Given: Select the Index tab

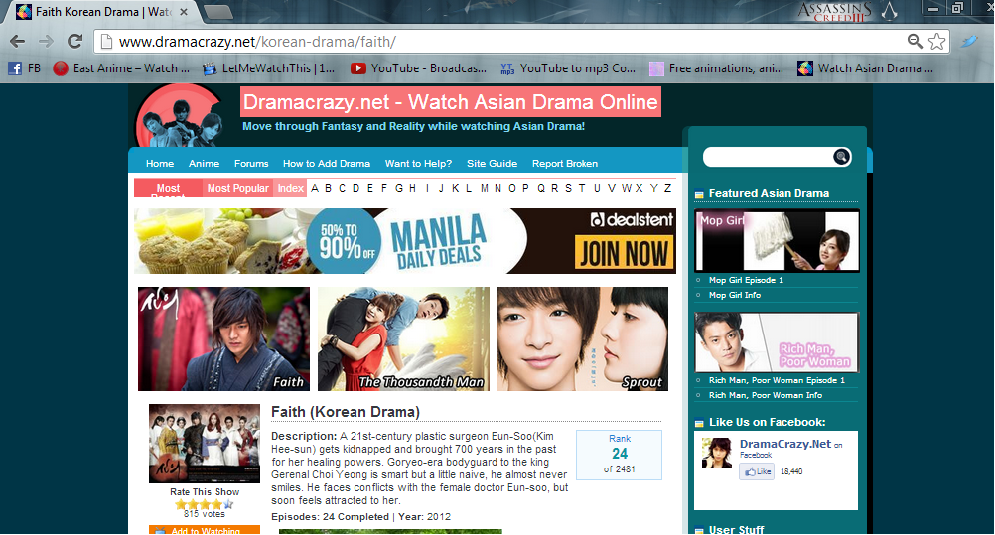Looking at the screenshot, I should pyautogui.click(x=290, y=188).
